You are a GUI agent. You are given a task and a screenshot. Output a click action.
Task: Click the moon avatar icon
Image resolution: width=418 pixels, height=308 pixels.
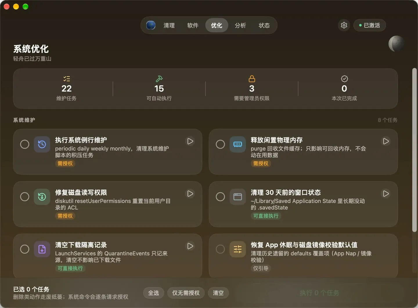[x=396, y=44]
